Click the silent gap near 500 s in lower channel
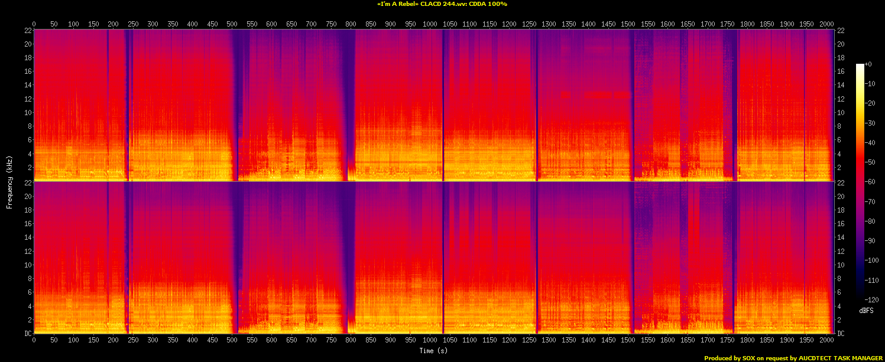 pyautogui.click(x=236, y=254)
